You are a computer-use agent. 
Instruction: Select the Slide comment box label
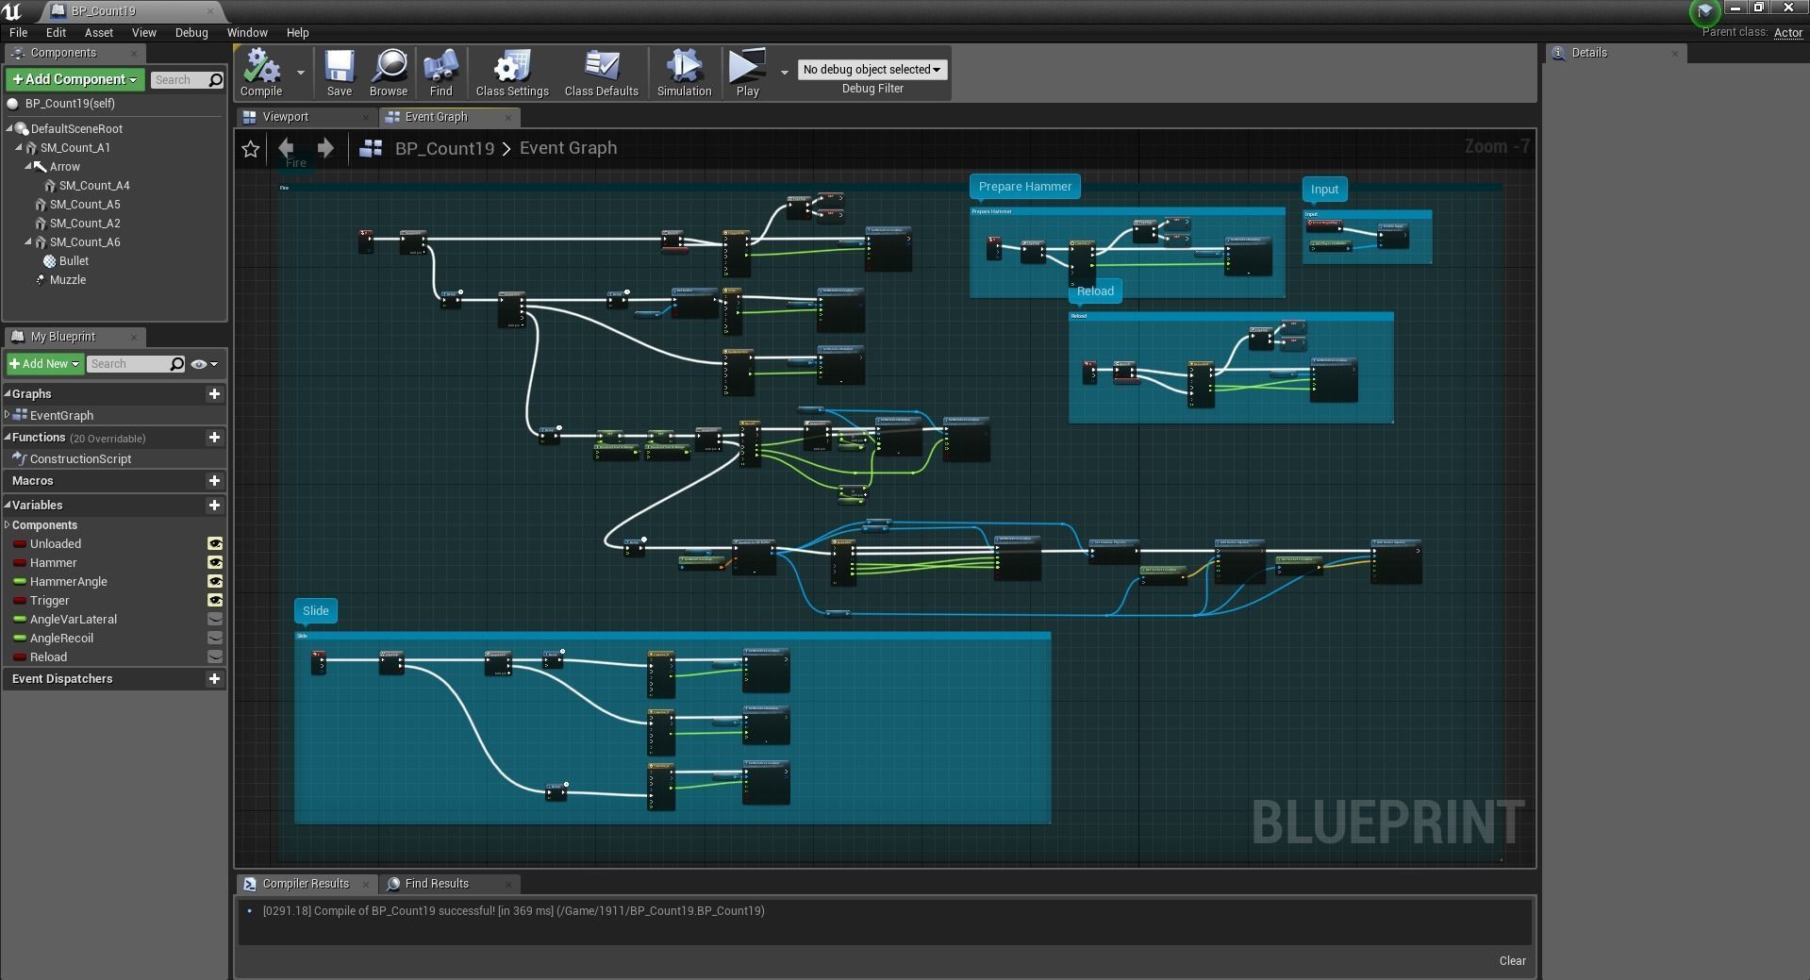pos(316,611)
